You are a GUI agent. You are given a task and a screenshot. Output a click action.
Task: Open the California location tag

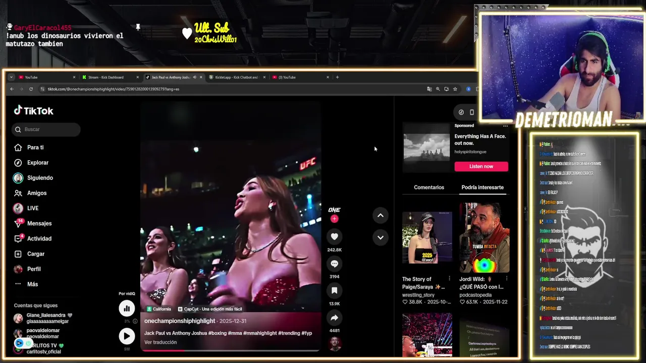click(158, 309)
